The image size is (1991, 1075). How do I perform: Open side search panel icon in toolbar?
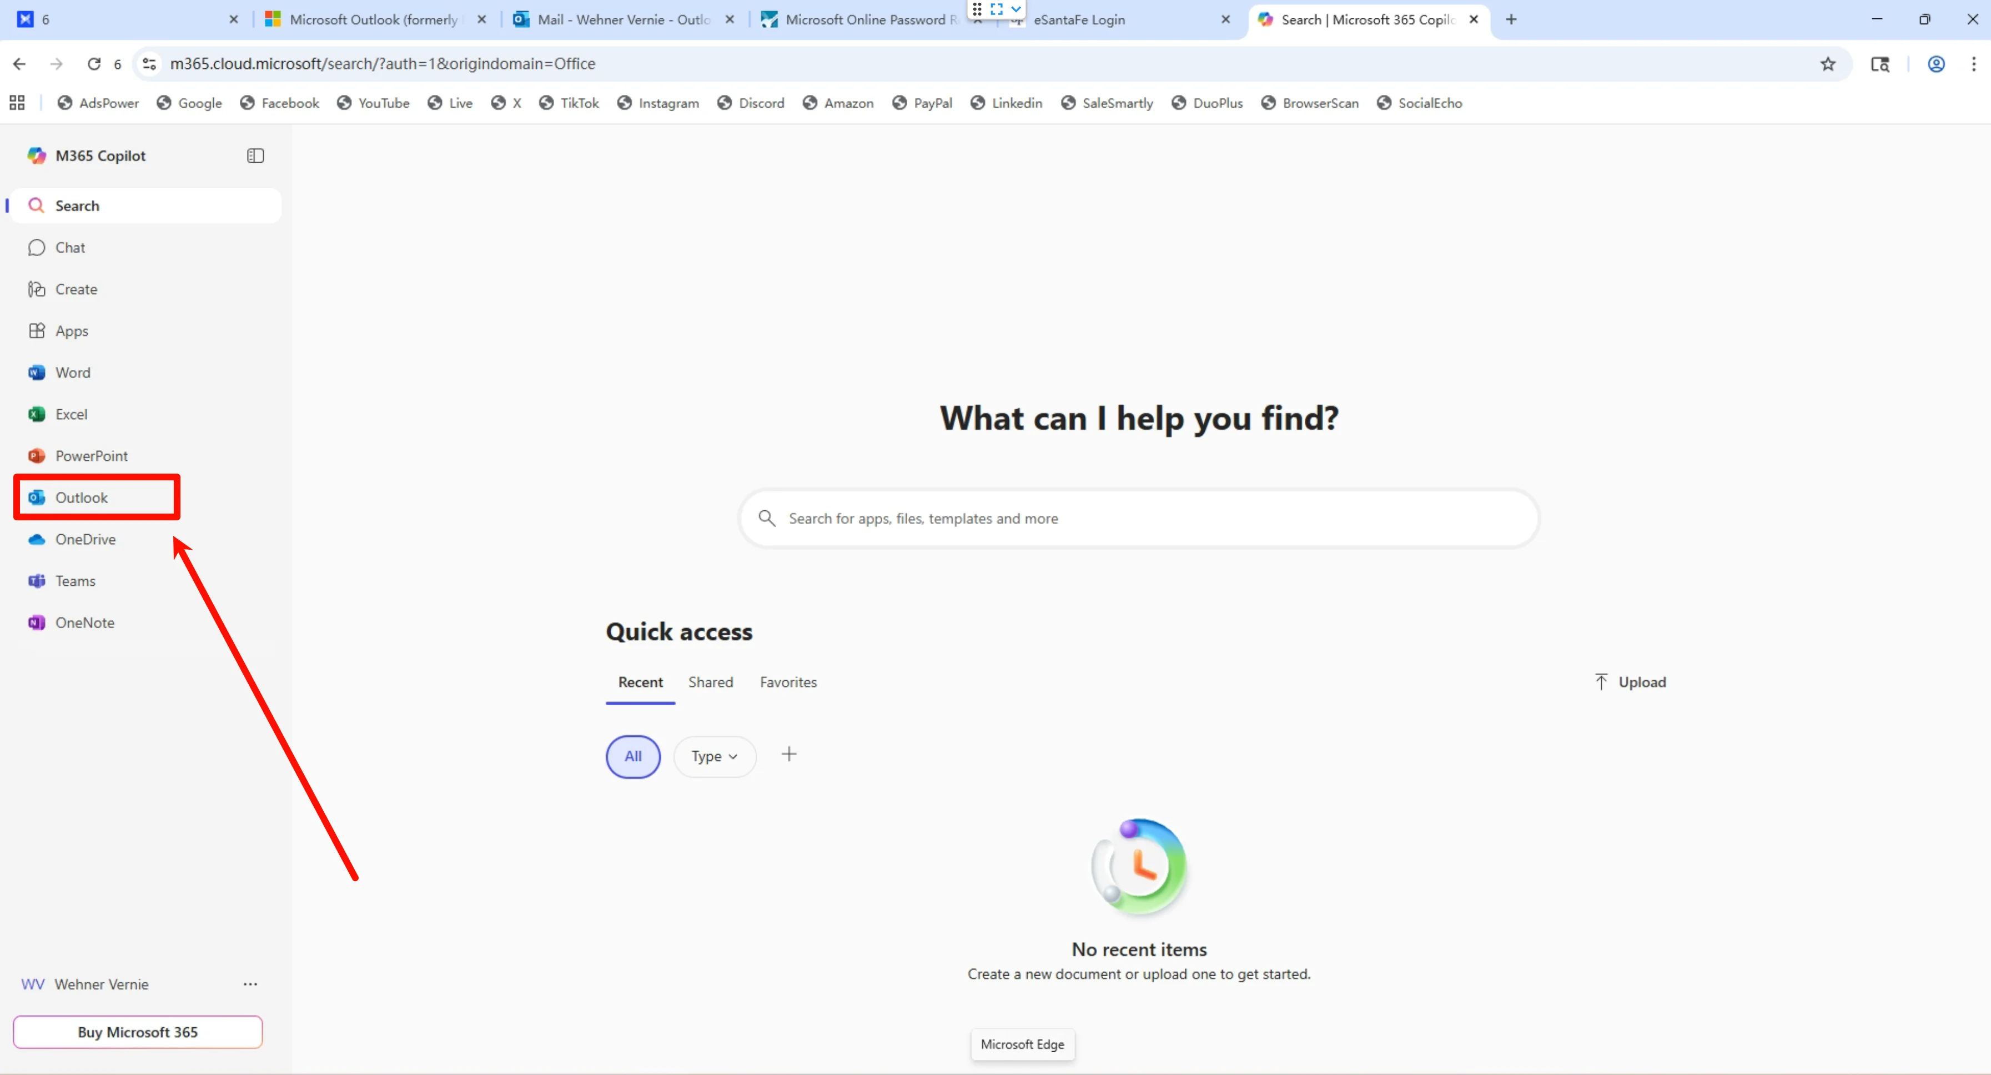pyautogui.click(x=1880, y=64)
